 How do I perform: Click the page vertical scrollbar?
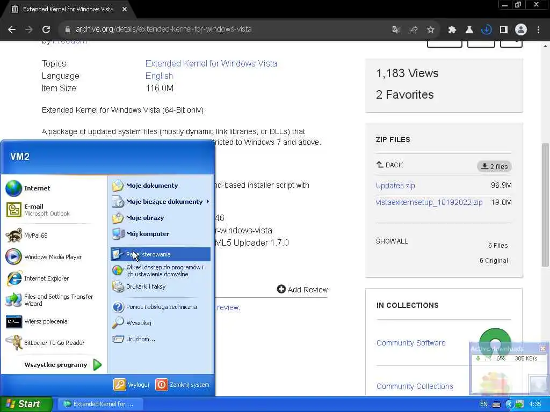coord(545,205)
